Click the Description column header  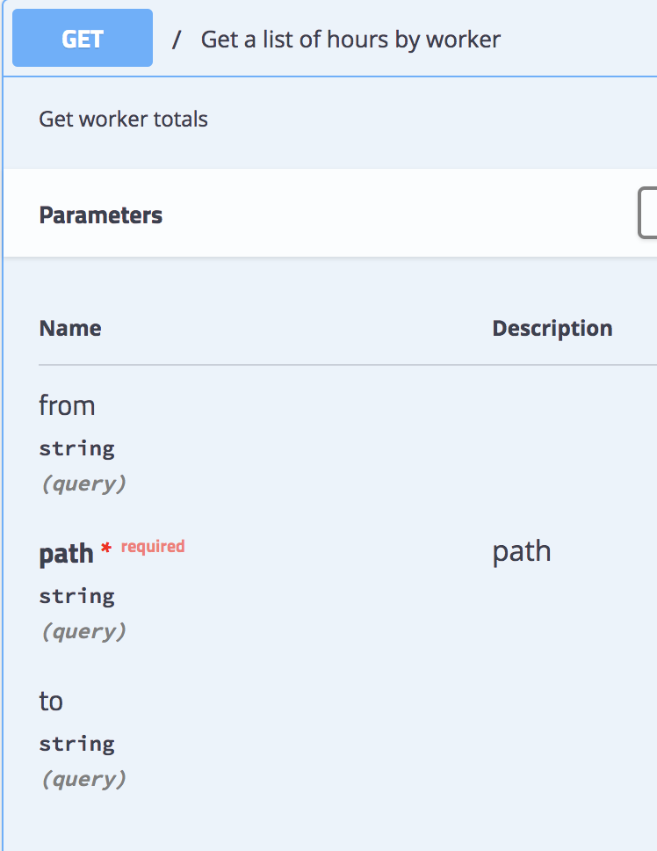click(552, 328)
